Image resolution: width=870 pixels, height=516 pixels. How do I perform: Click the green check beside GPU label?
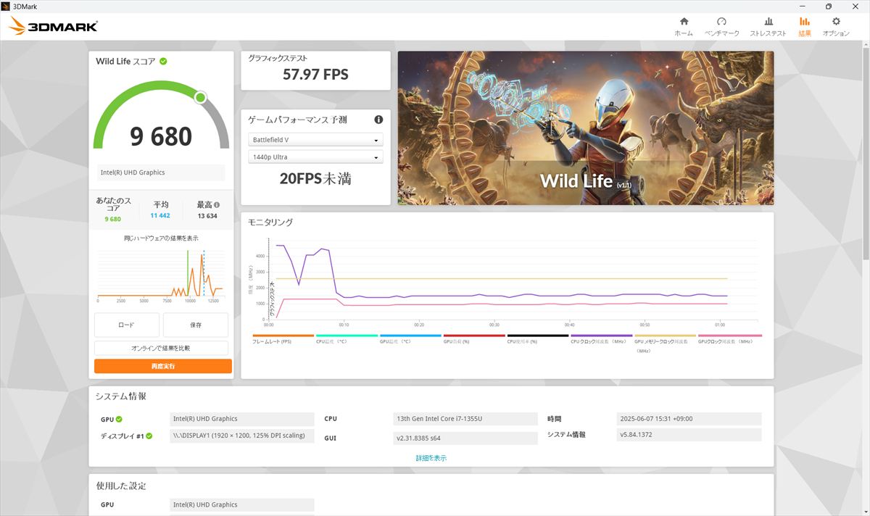(119, 419)
